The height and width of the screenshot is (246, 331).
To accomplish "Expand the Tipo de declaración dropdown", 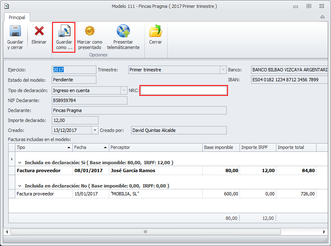I will (x=123, y=90).
